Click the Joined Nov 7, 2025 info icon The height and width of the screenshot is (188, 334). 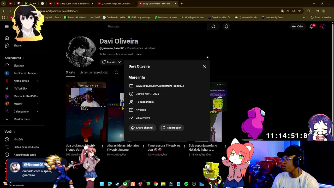click(131, 94)
